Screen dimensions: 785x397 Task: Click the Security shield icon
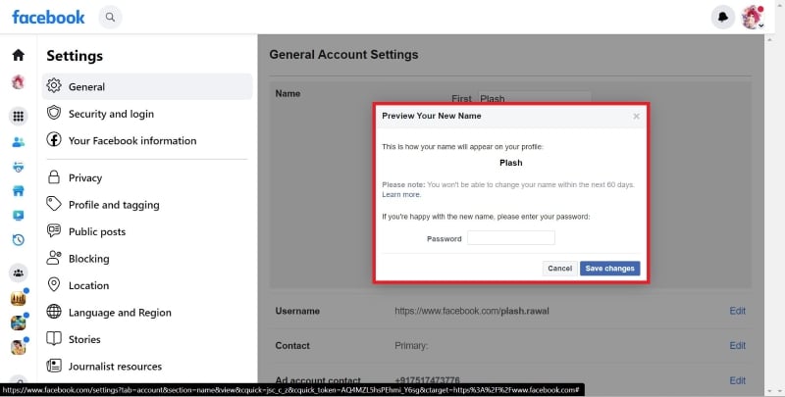point(54,113)
